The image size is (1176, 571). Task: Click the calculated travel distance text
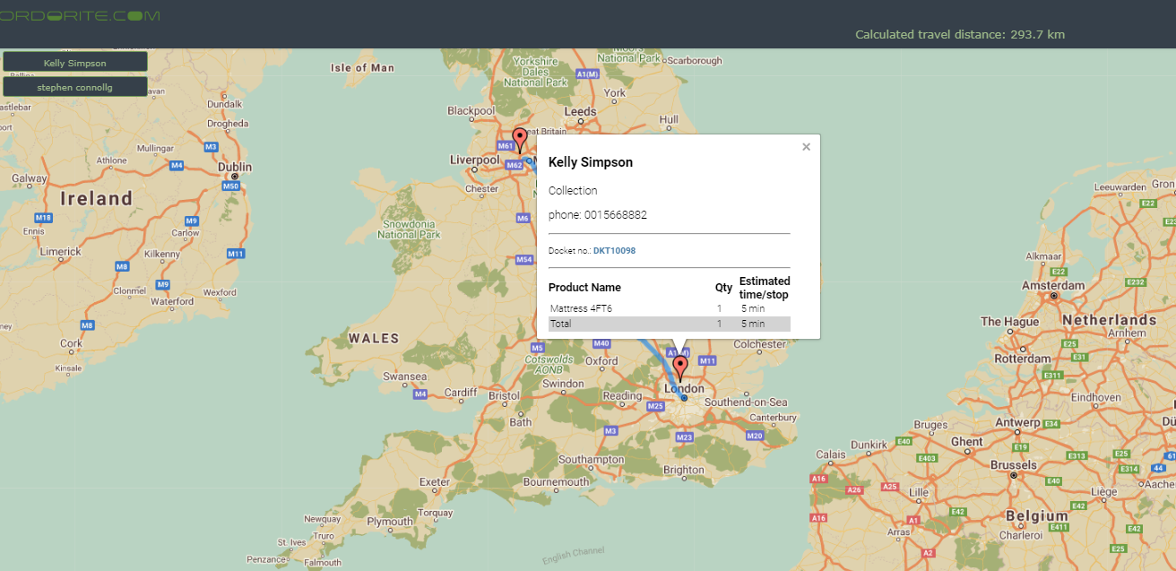959,35
